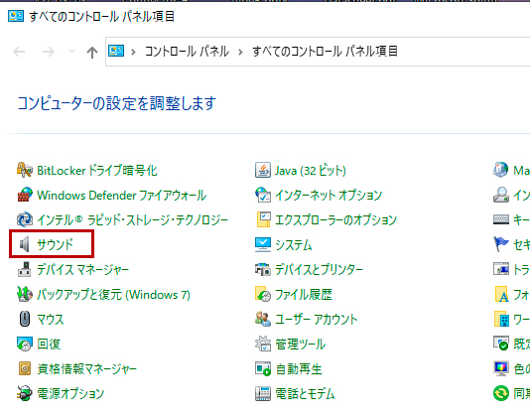Open the マウス mouse icon

tap(25, 319)
